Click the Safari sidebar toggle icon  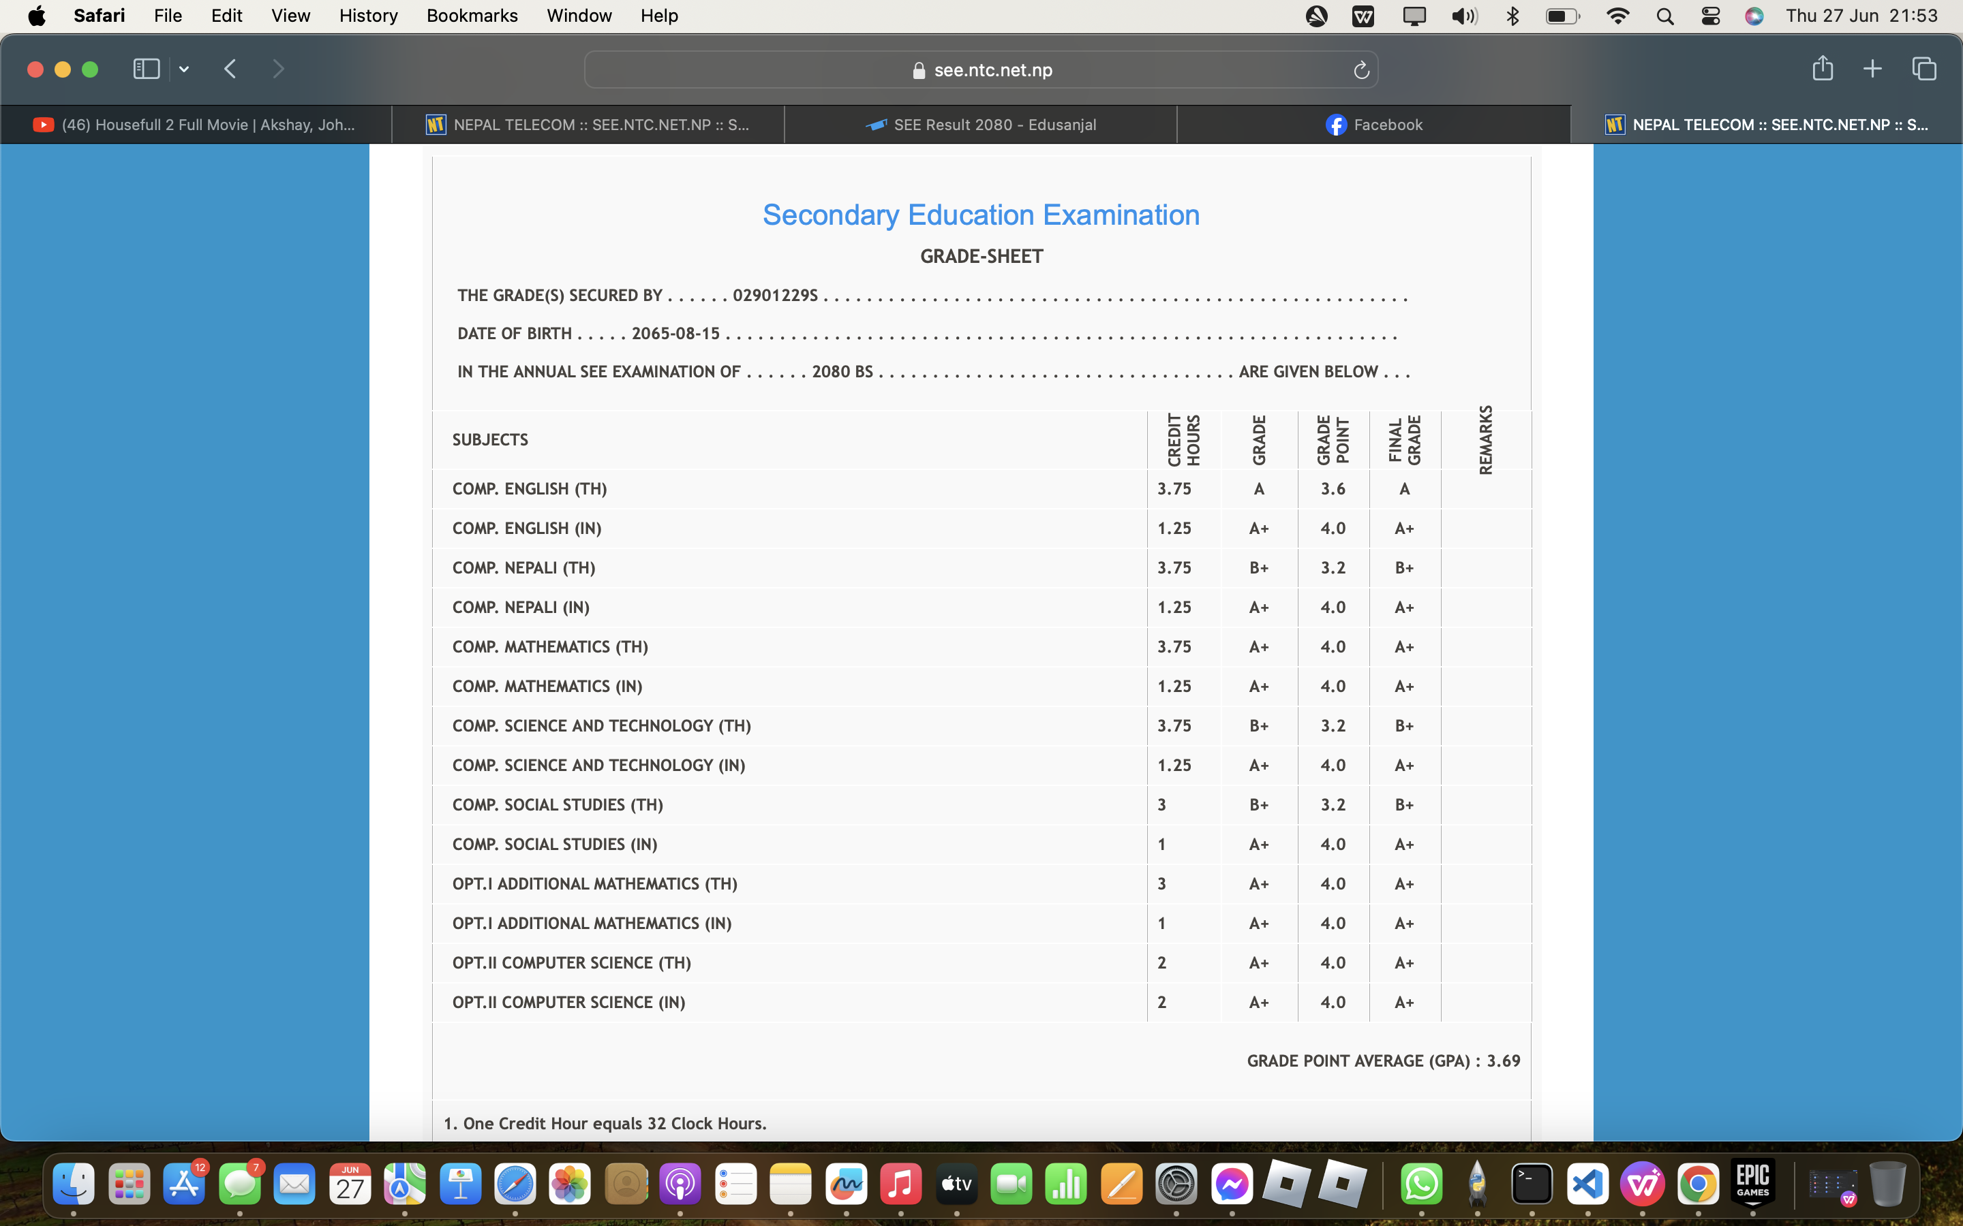[146, 69]
